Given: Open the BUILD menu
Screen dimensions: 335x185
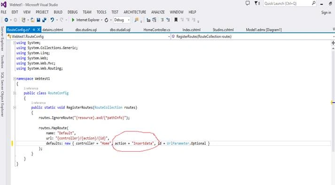Looking at the screenshot, I should 58,12.
